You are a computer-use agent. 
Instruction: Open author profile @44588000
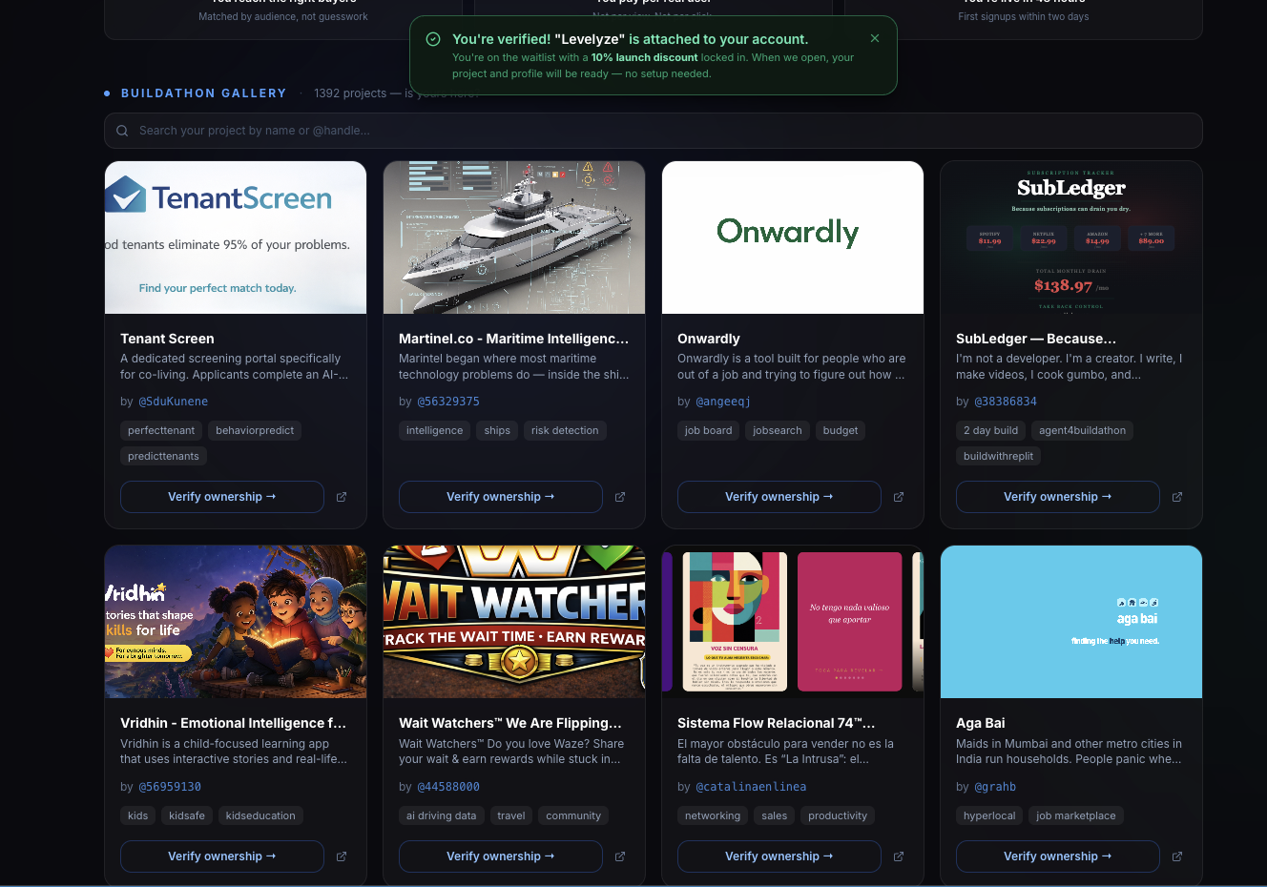[x=448, y=787]
